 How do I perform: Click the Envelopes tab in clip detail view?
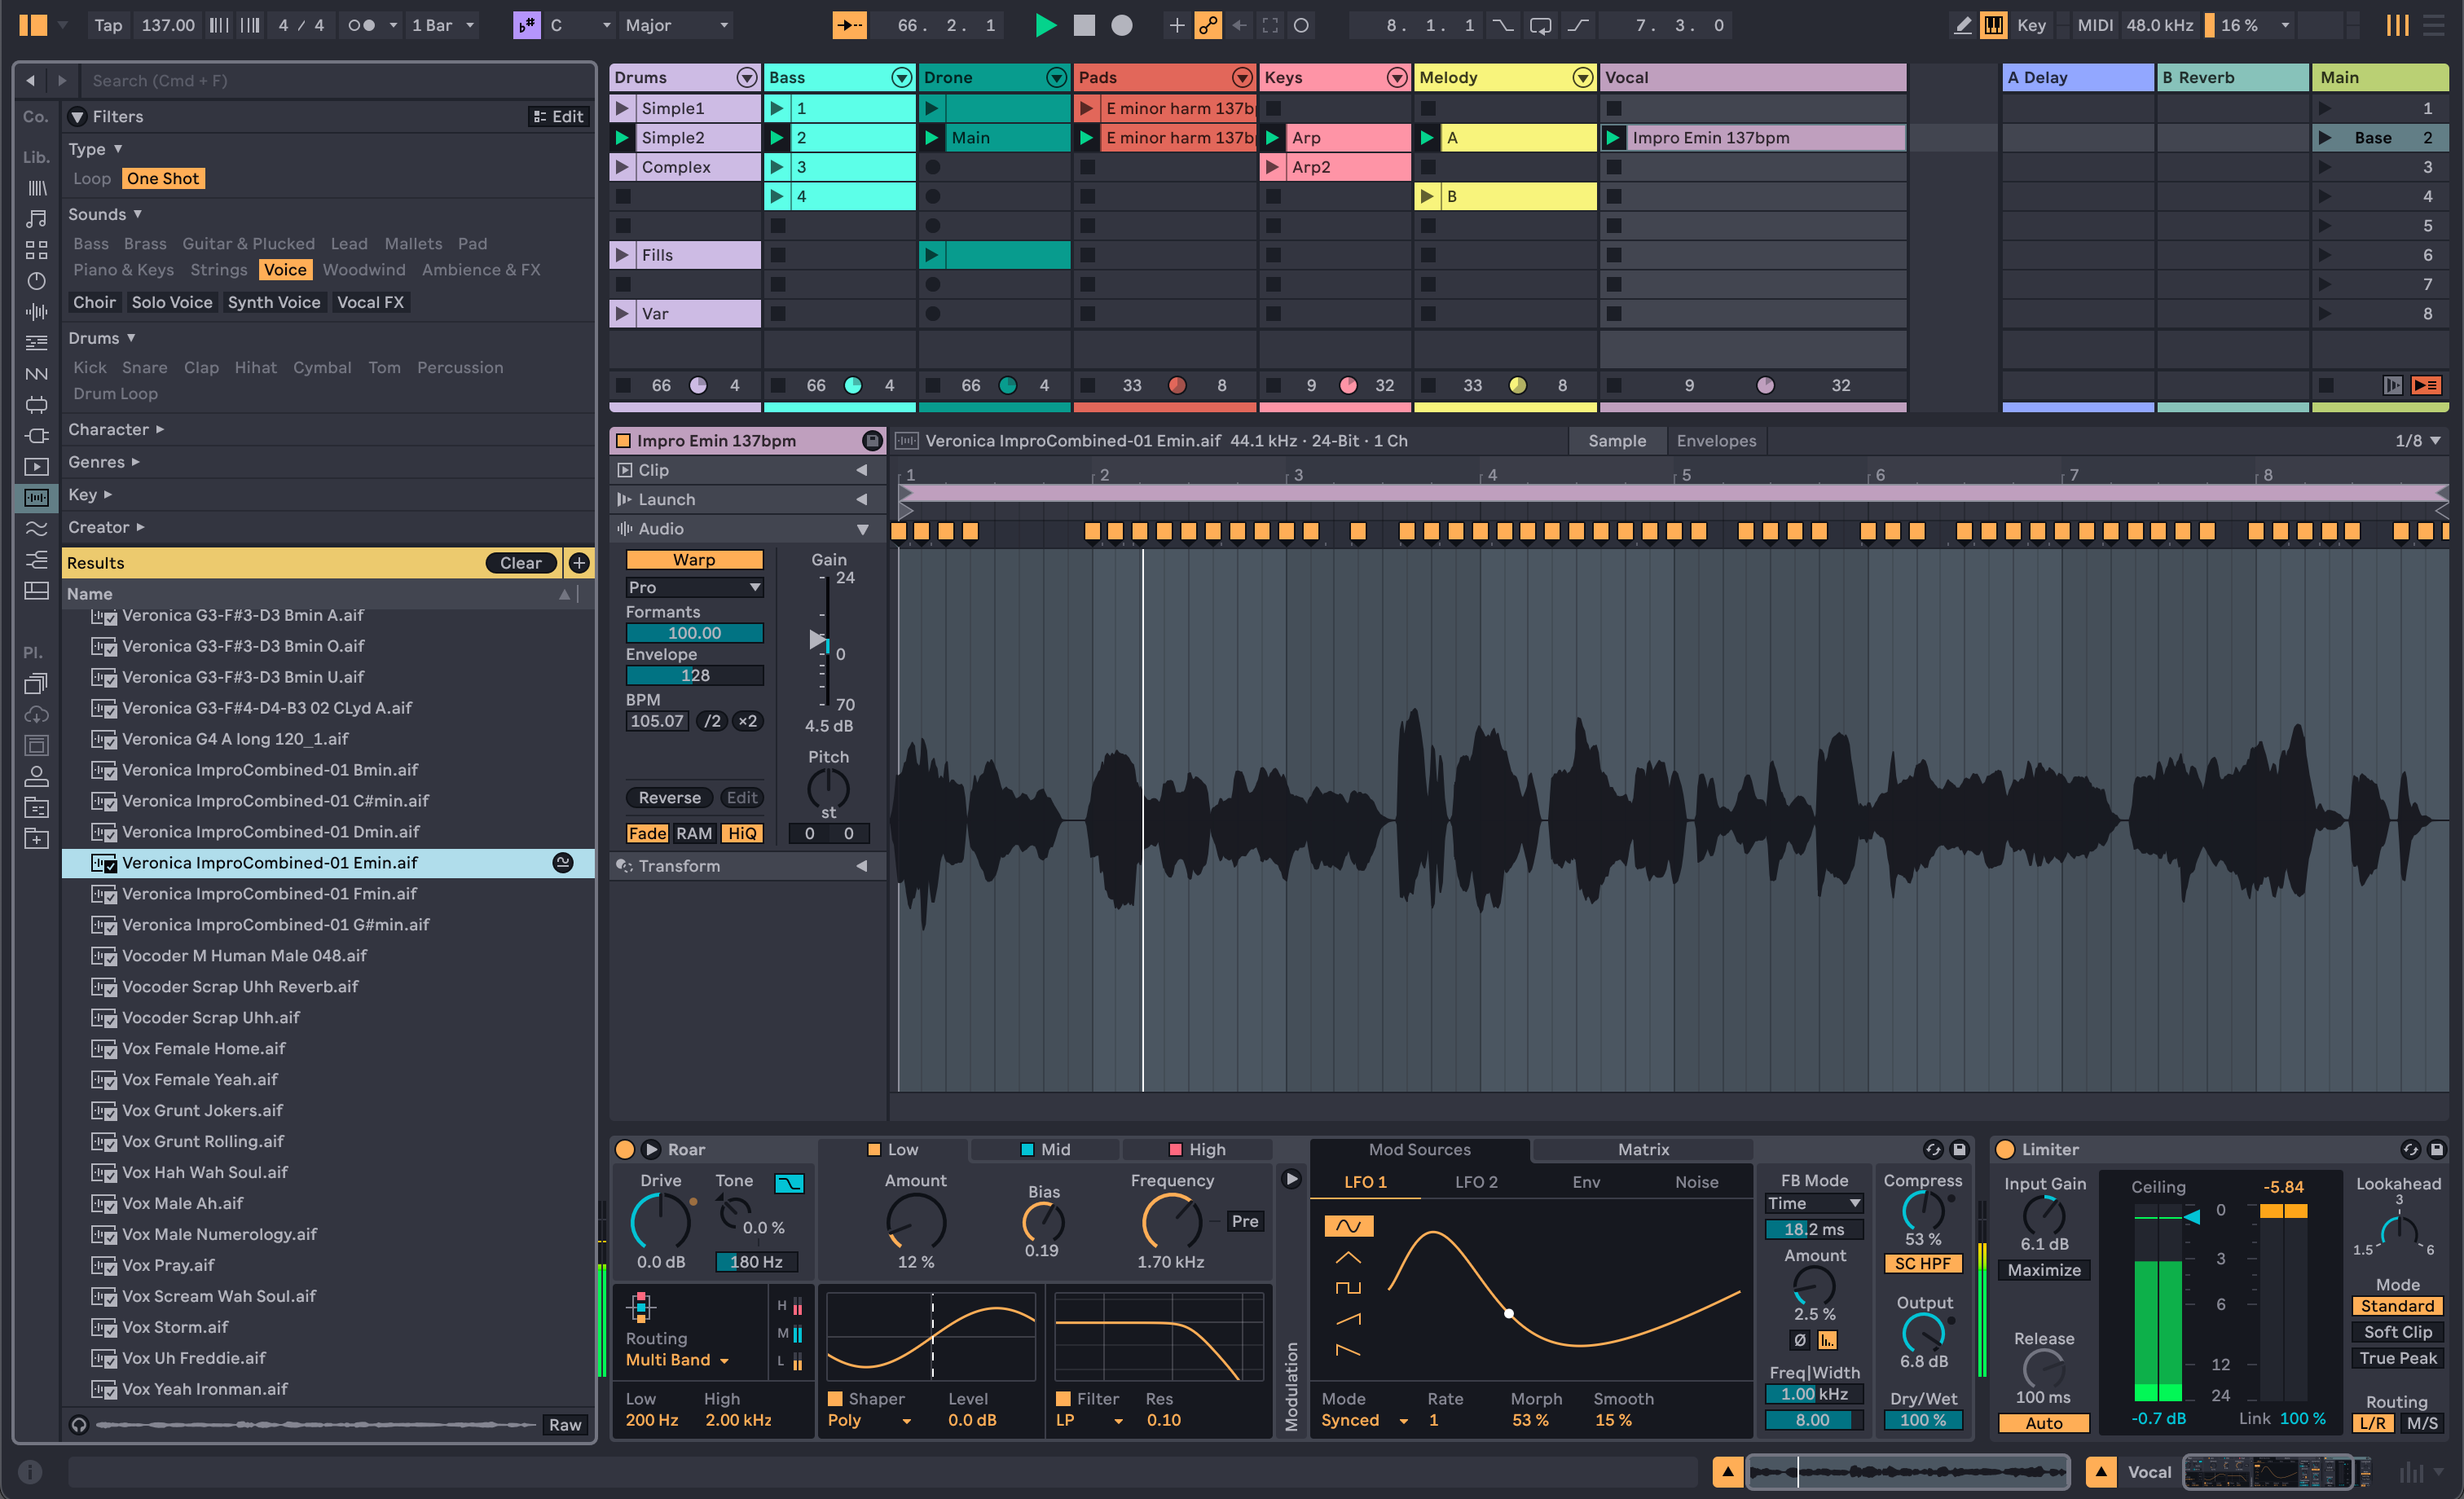click(x=1714, y=440)
